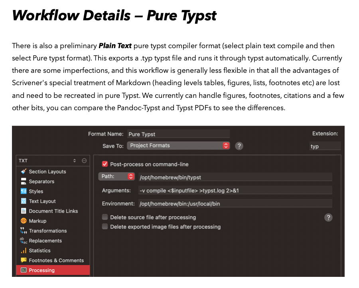Click the Separators icon in sidebar
The image size is (359, 288).
[x=24, y=181]
